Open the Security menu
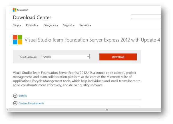Screen dimensions: 173x124 (x=85, y=25)
